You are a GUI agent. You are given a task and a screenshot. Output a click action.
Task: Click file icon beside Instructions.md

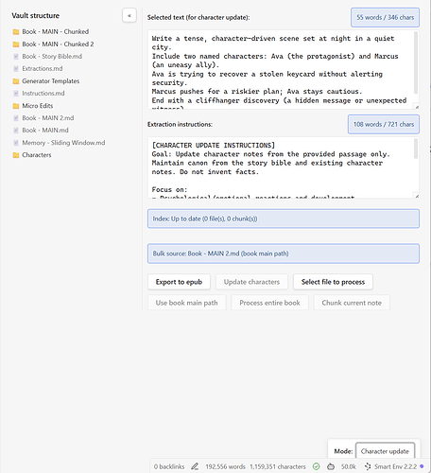pos(16,94)
